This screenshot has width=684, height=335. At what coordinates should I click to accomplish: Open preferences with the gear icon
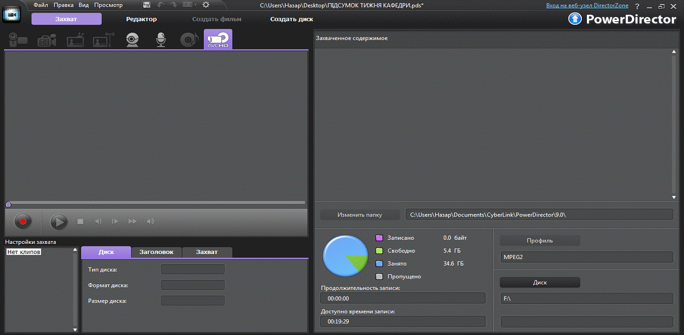[x=206, y=5]
